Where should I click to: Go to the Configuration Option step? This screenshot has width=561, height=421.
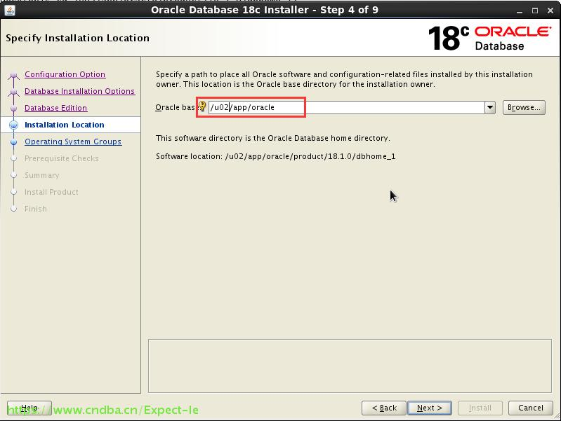click(x=65, y=74)
